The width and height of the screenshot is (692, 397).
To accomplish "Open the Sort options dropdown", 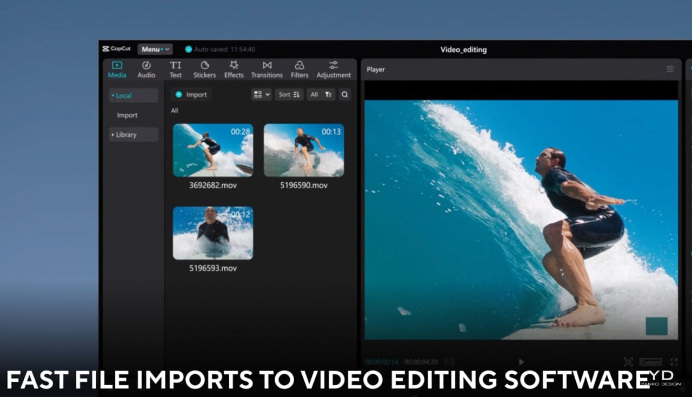I will 289,95.
